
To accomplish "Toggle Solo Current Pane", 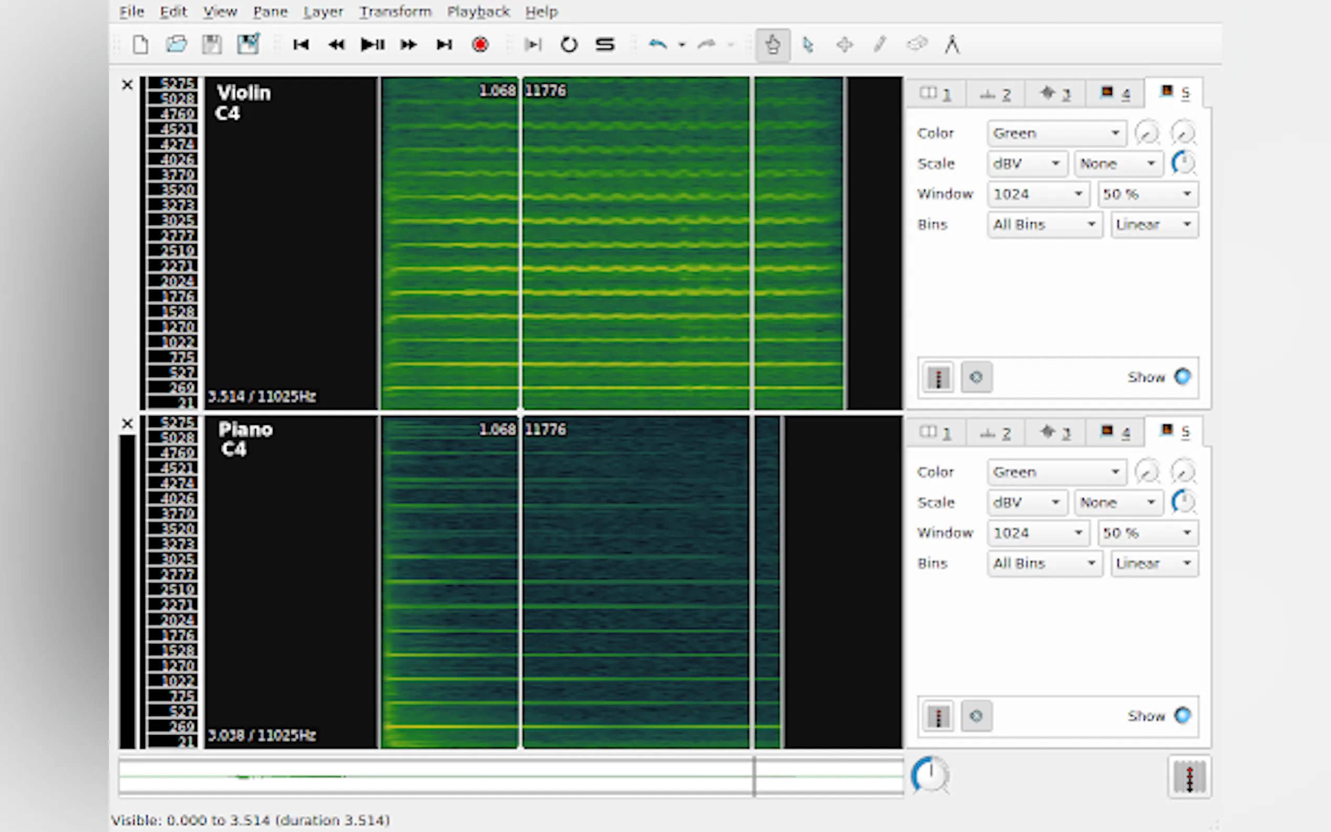I will pyautogui.click(x=605, y=45).
